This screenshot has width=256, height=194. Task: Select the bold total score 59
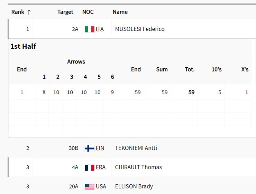[x=191, y=93]
